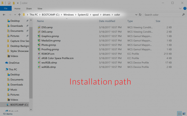Viewport: 187px width, 116px height.
Task: Select sRGB Color Space Profile.icm icon
Action: click(x=39, y=58)
